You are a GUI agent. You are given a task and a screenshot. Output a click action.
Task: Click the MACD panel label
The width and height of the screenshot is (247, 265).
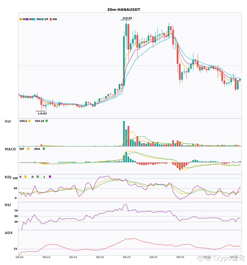pos(10,149)
